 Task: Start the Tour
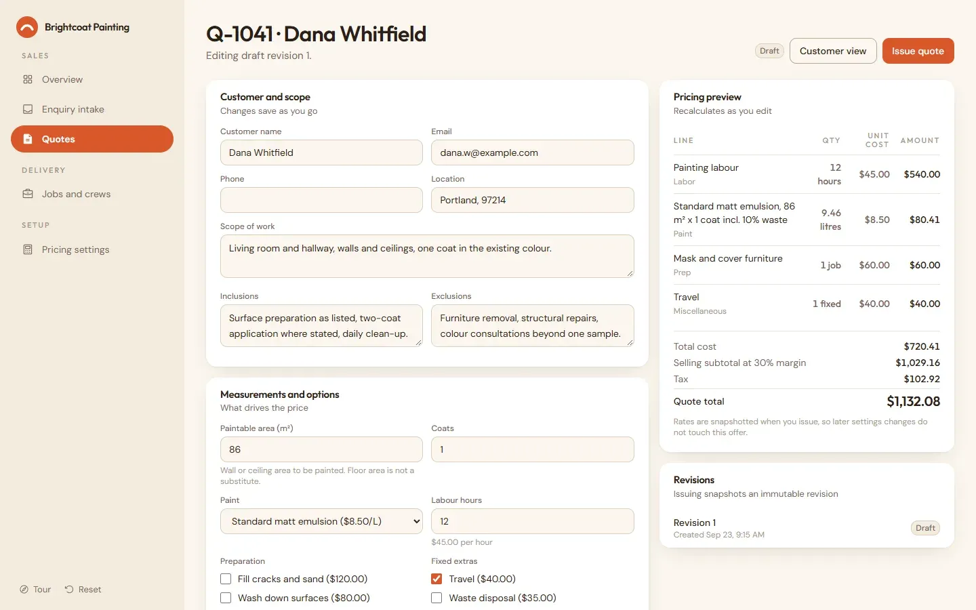coord(35,590)
